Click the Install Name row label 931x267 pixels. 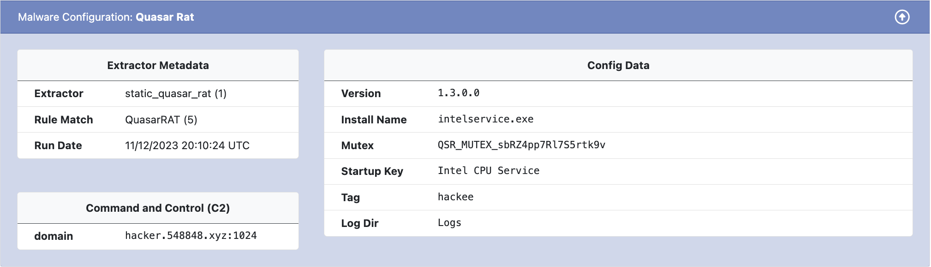coord(374,120)
